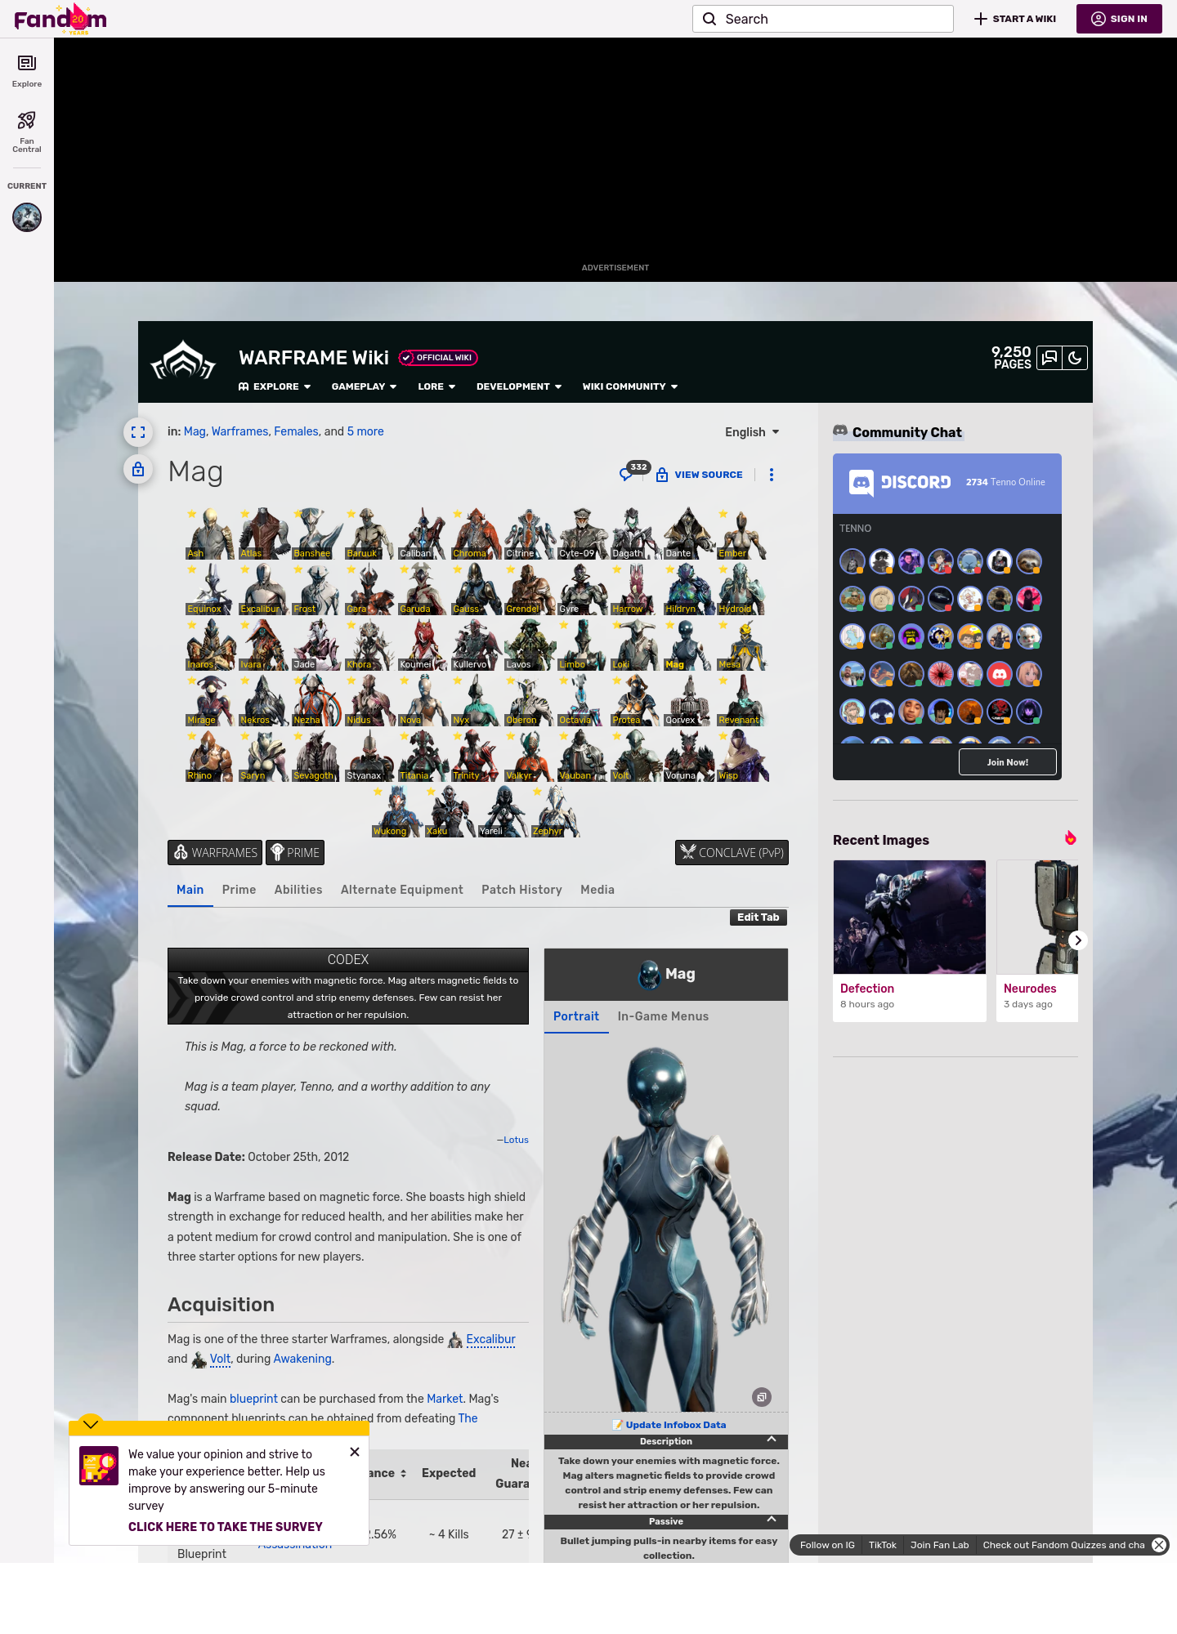Click the current wiki avatar icon

27,217
